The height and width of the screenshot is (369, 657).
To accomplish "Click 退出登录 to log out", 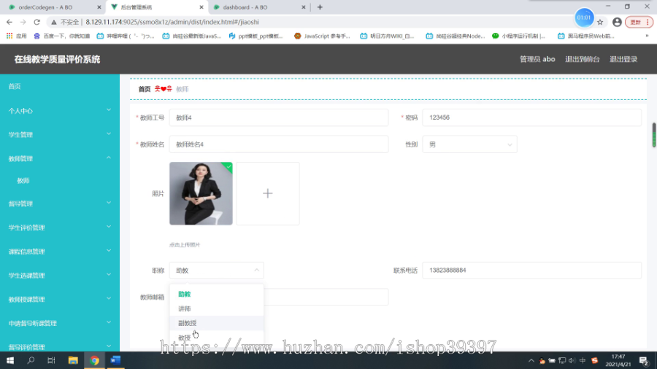I will 623,59.
